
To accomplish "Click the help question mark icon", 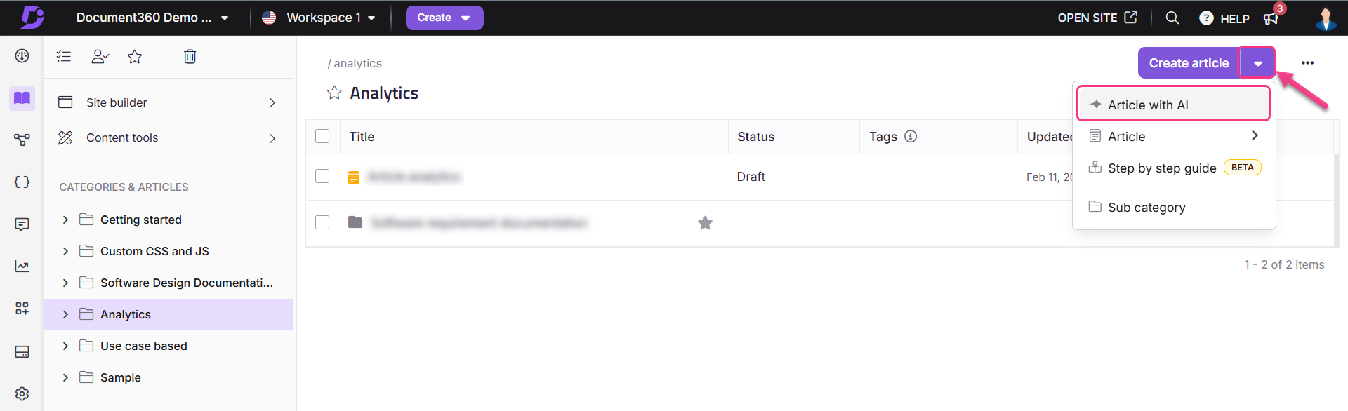I will (x=1206, y=18).
